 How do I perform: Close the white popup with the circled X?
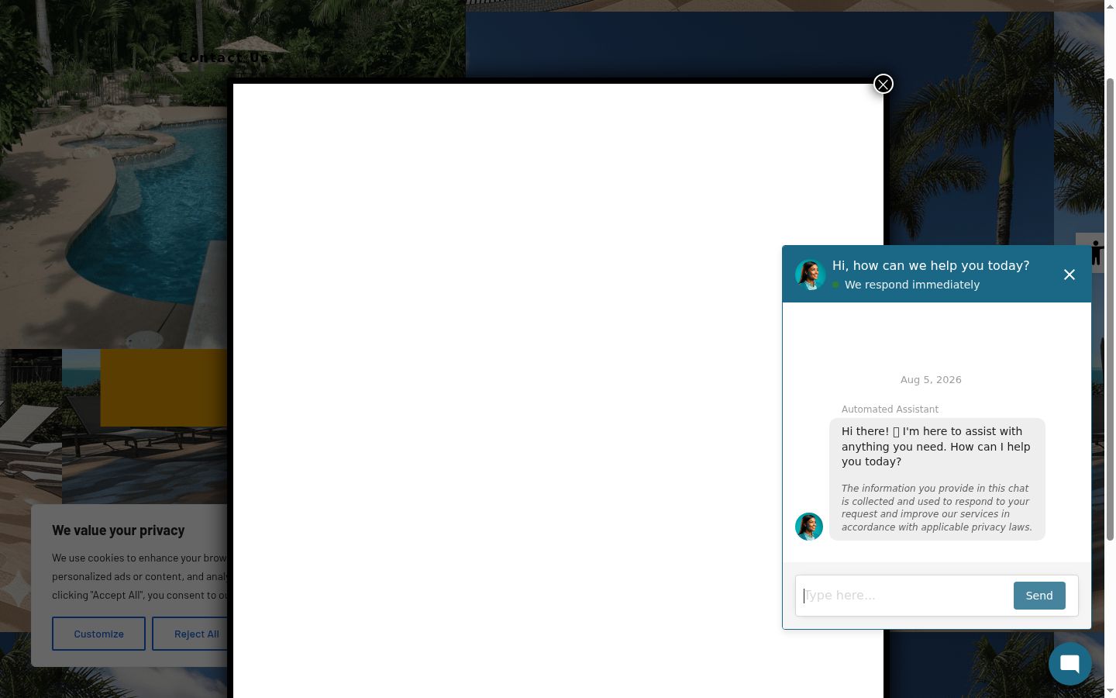[883, 84]
